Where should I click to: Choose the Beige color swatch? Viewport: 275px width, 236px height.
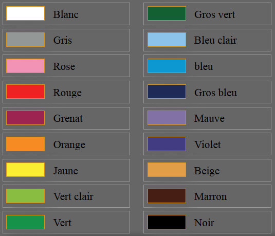tap(167, 170)
